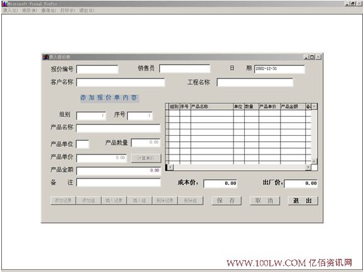Image resolution: width=363 pixels, height=272 pixels.
Task: Click the 添加记录 button
Action: 63,200
